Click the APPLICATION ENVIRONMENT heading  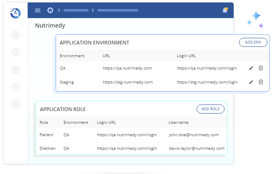coord(94,43)
